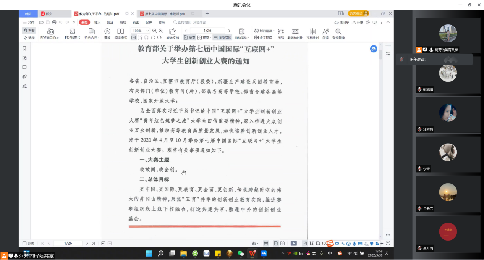Viewport: 484px width, 260px height.
Task: Switch to 第七届中国国际 PDF document tab
Action: (167, 14)
